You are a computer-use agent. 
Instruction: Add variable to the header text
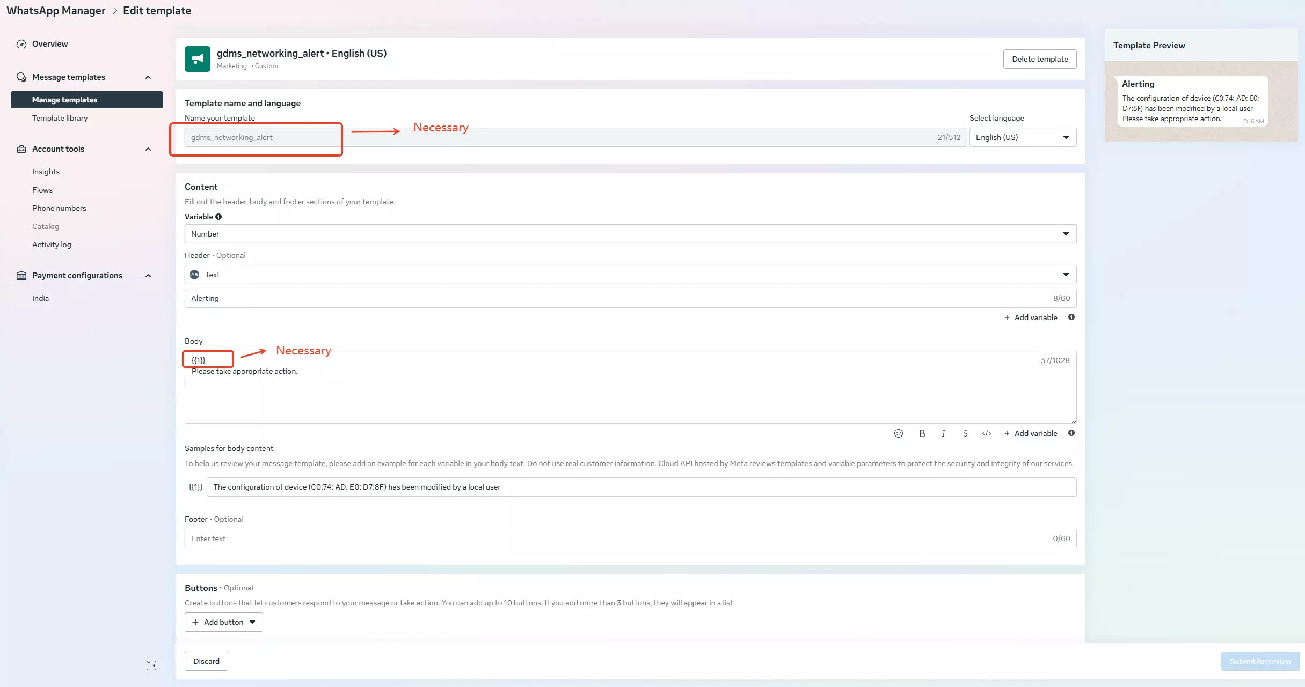1031,317
